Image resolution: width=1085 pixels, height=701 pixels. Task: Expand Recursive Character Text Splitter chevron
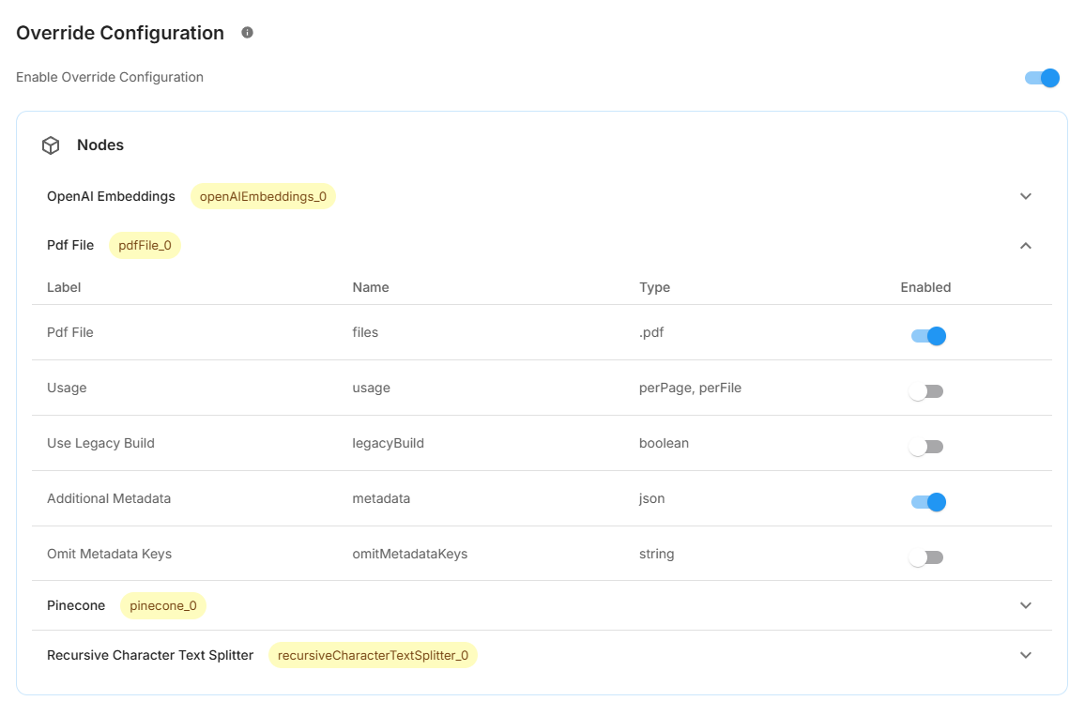click(1026, 655)
